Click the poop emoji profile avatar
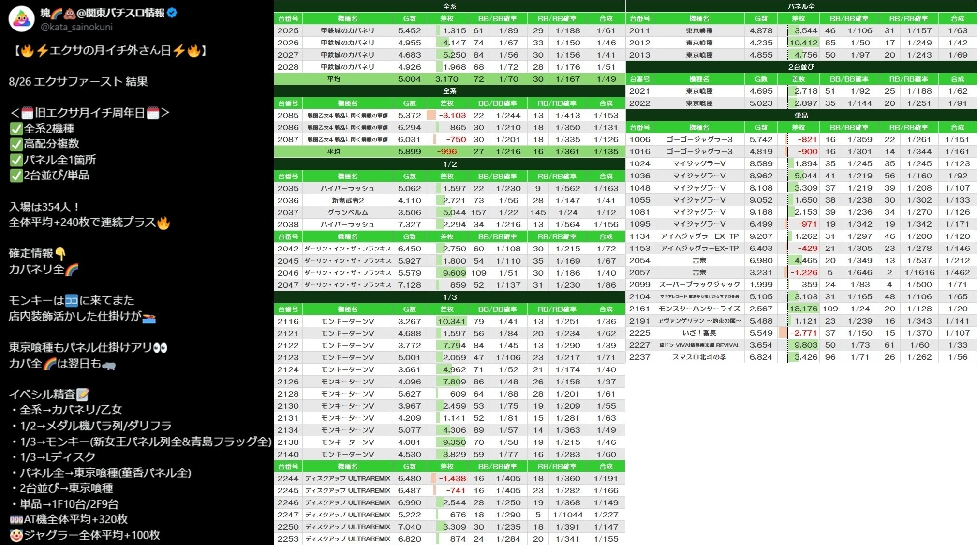 click(22, 19)
